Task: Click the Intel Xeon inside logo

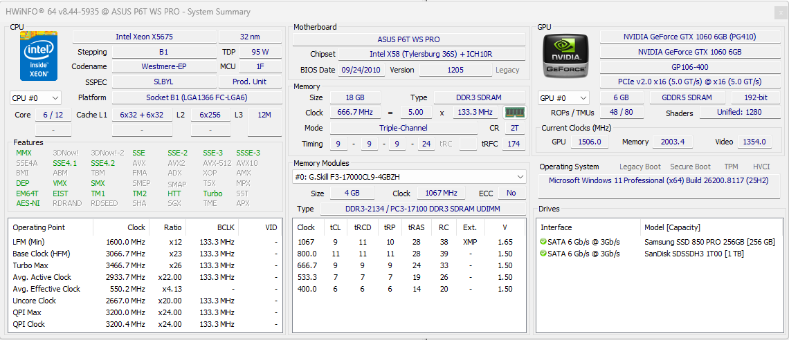Action: pos(39,56)
